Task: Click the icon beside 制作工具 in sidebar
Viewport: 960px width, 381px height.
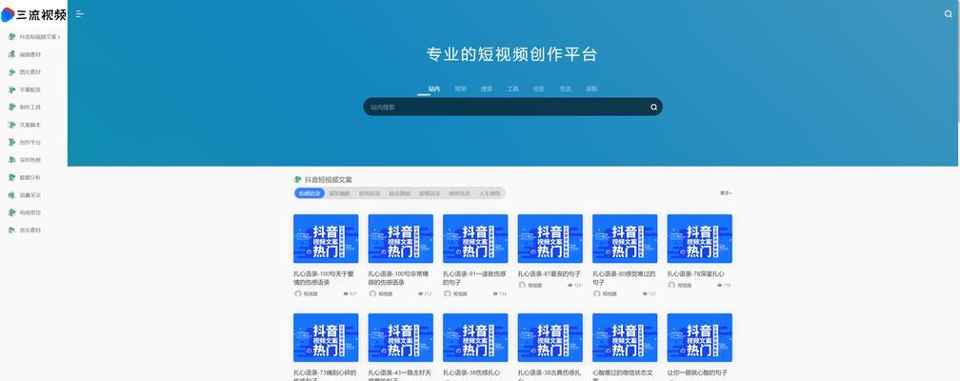Action: click(11, 108)
